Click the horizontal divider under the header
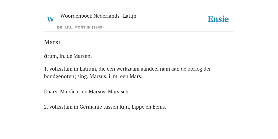Image resolution: width=278 pixels, height=139 pixels. click(139, 31)
